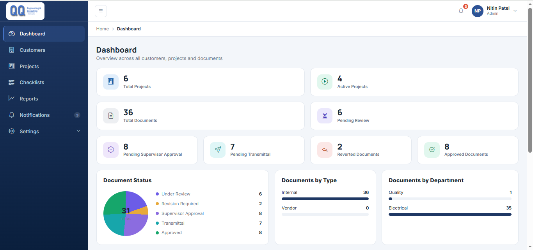Viewport: 533px width, 250px height.
Task: Click the Projects board icon in sidebar
Action: point(12,66)
